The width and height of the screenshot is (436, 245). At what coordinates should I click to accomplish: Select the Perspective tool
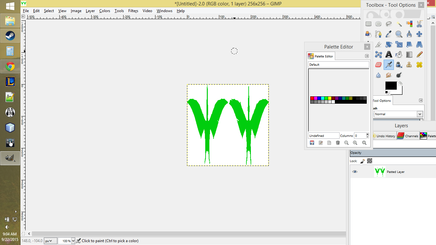tap(419, 44)
